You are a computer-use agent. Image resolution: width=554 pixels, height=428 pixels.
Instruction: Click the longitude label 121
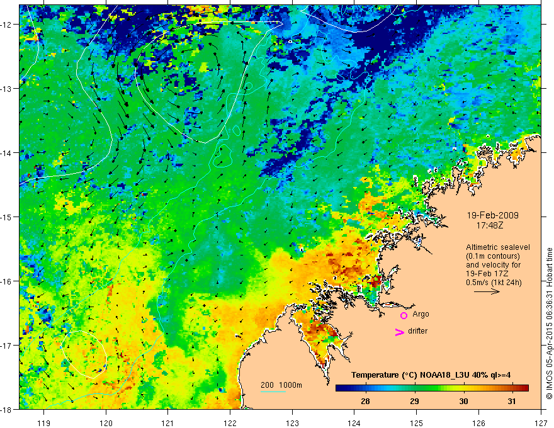168,423
